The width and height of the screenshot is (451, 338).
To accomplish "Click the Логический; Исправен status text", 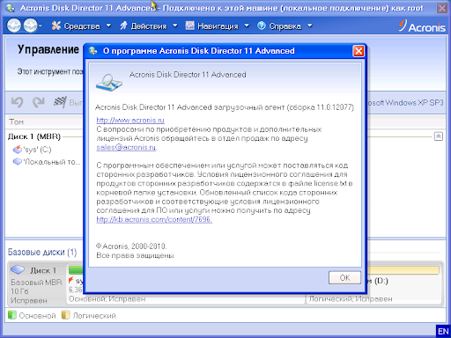I will tap(351, 299).
